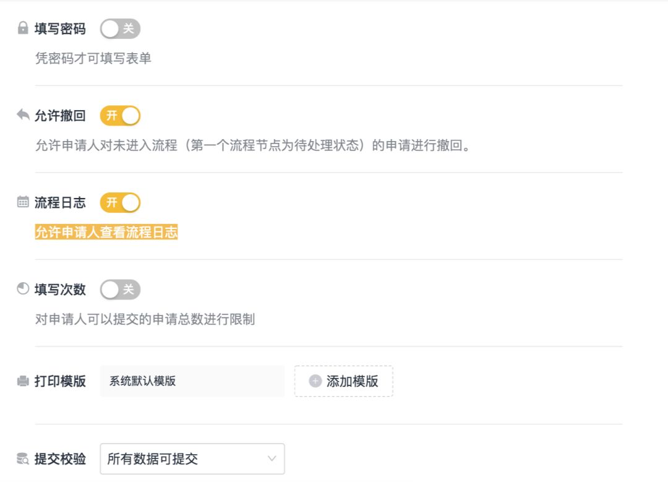Click the lock icon beside 填写密码
The width and height of the screenshot is (668, 482).
23,28
